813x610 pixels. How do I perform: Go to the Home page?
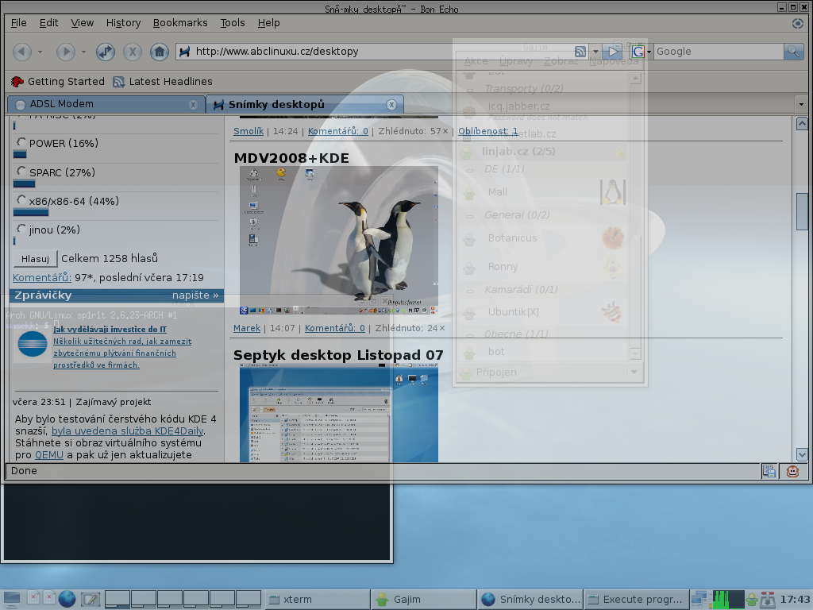[159, 52]
